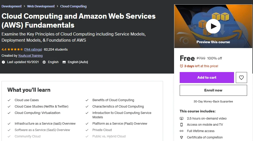
Task: Go to Web Development breadcrumb category
Action: (x=41, y=6)
